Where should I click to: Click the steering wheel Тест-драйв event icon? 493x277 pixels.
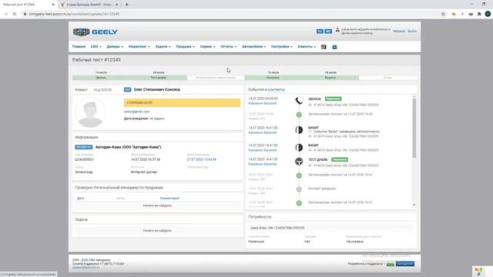click(x=299, y=162)
